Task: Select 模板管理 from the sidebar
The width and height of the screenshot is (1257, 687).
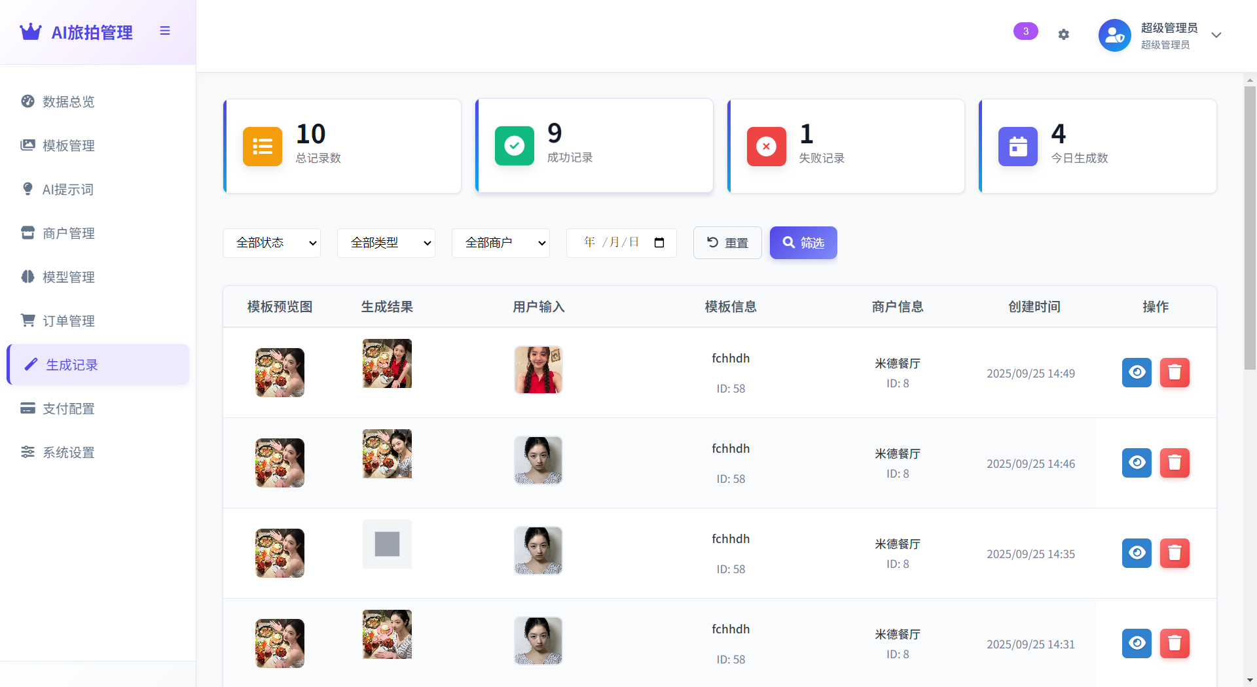Action: coord(68,145)
